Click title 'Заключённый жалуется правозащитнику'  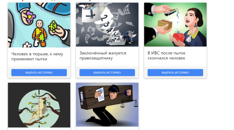pos(103,56)
